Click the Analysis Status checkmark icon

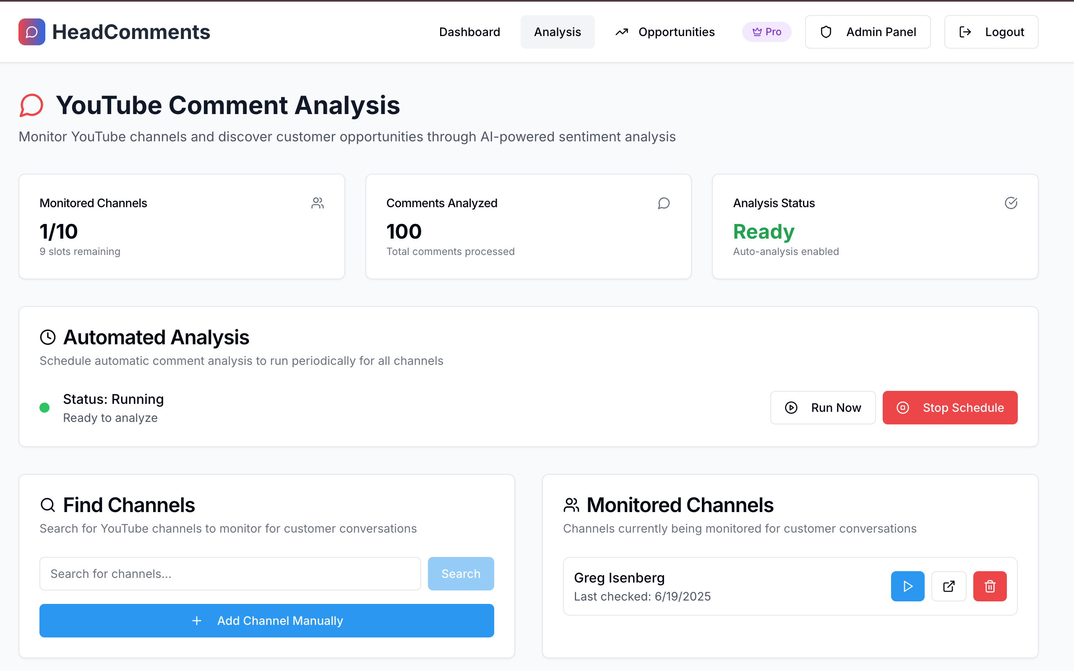(x=1011, y=203)
